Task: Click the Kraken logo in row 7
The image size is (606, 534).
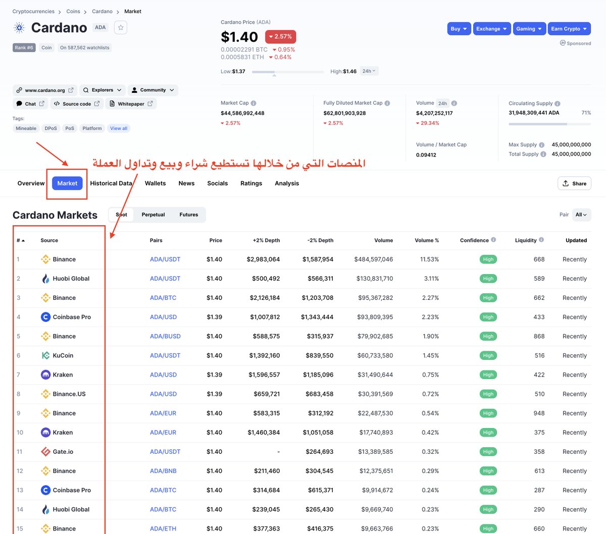Action: click(x=45, y=375)
